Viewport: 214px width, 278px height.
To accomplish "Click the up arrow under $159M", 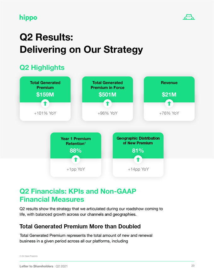I will [45, 103].
